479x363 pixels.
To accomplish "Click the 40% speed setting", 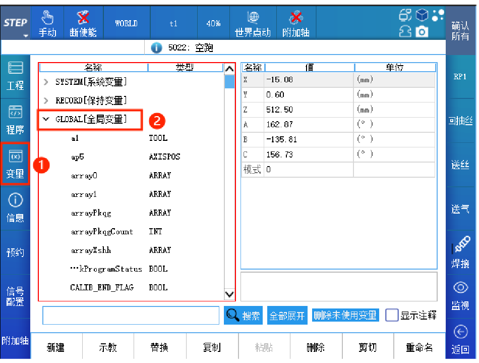I will 213,23.
